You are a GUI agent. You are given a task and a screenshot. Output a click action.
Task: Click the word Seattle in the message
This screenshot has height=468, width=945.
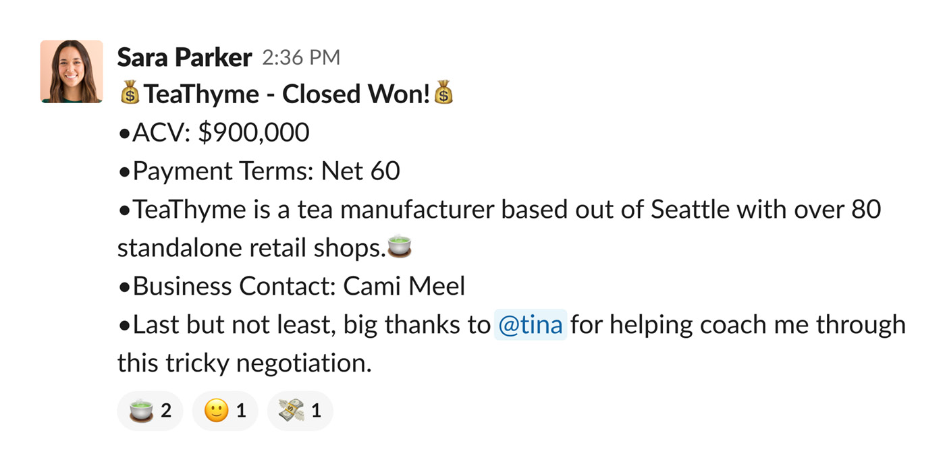point(690,210)
